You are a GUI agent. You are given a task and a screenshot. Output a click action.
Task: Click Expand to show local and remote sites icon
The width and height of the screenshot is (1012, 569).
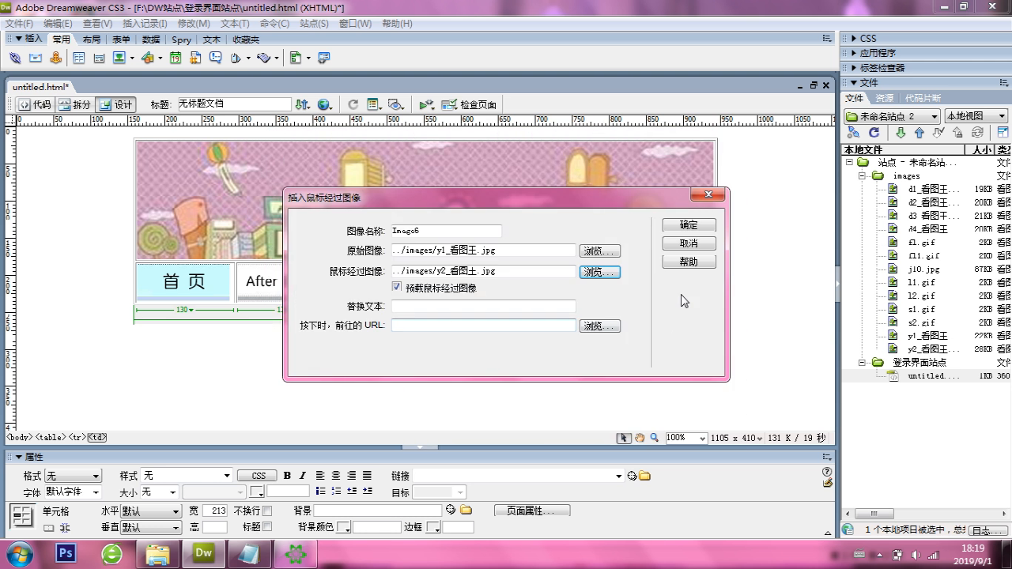tap(1003, 133)
